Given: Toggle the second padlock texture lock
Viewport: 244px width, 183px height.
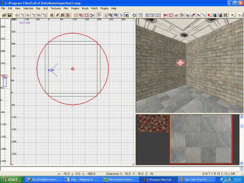Looking at the screenshot, I should [220, 15].
